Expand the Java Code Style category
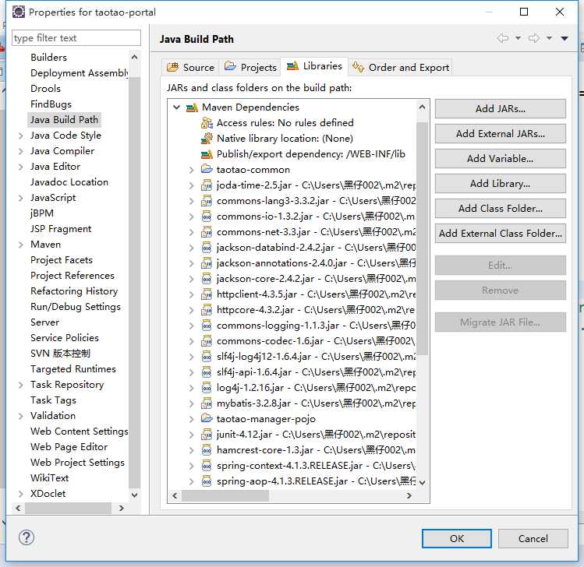The image size is (584, 567). coord(21,136)
